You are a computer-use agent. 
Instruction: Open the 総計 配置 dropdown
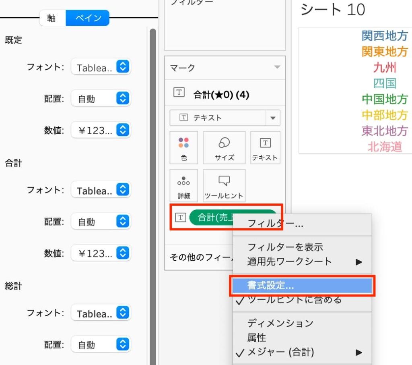pyautogui.click(x=122, y=345)
